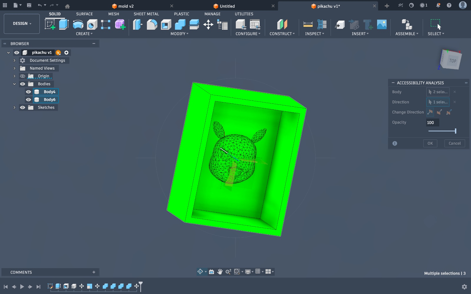Open the CONSTRUCT dropdown menu
The height and width of the screenshot is (294, 471).
282,34
